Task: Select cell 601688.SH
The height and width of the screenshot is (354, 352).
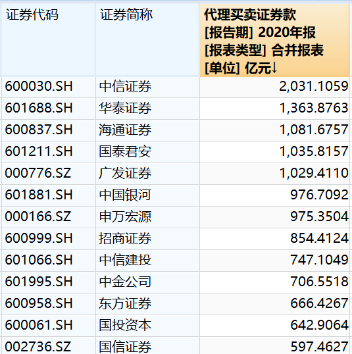Action: [48, 109]
